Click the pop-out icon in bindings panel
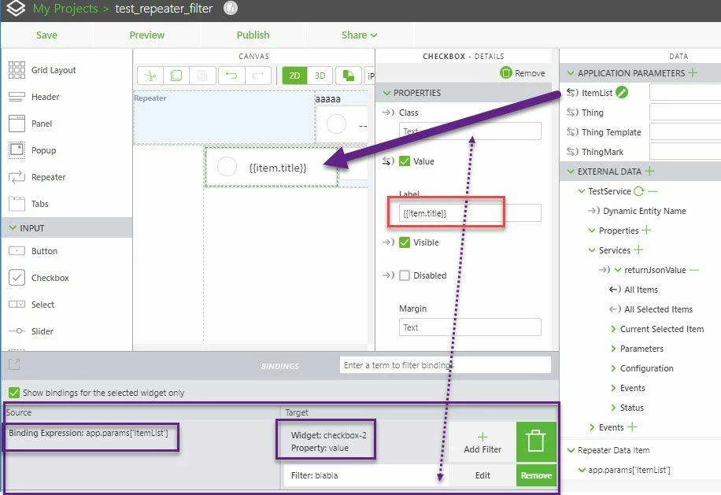Viewport: 721px width, 495px height. point(14,364)
